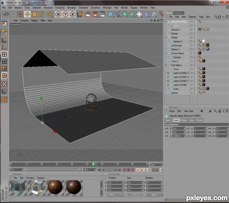Click the Attributes back arrow
229x203 pixels.
(x=202, y=111)
